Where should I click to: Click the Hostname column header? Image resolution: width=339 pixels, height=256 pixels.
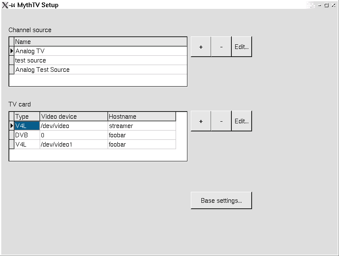pos(141,117)
